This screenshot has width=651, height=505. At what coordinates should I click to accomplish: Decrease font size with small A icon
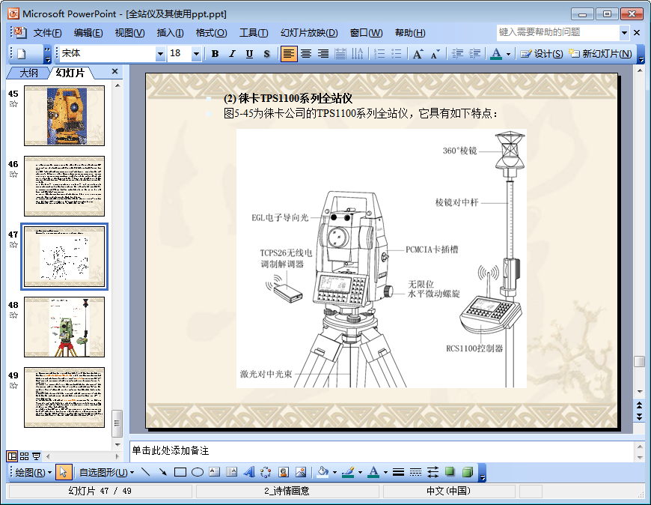tap(435, 54)
